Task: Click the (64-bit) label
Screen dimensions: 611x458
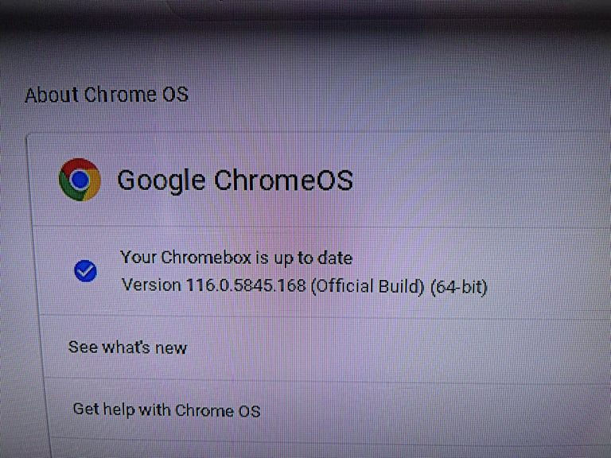Action: click(459, 287)
